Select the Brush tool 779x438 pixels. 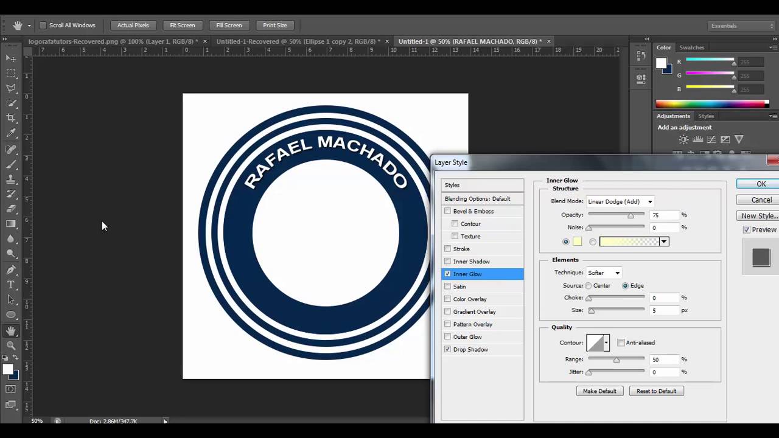(x=11, y=164)
